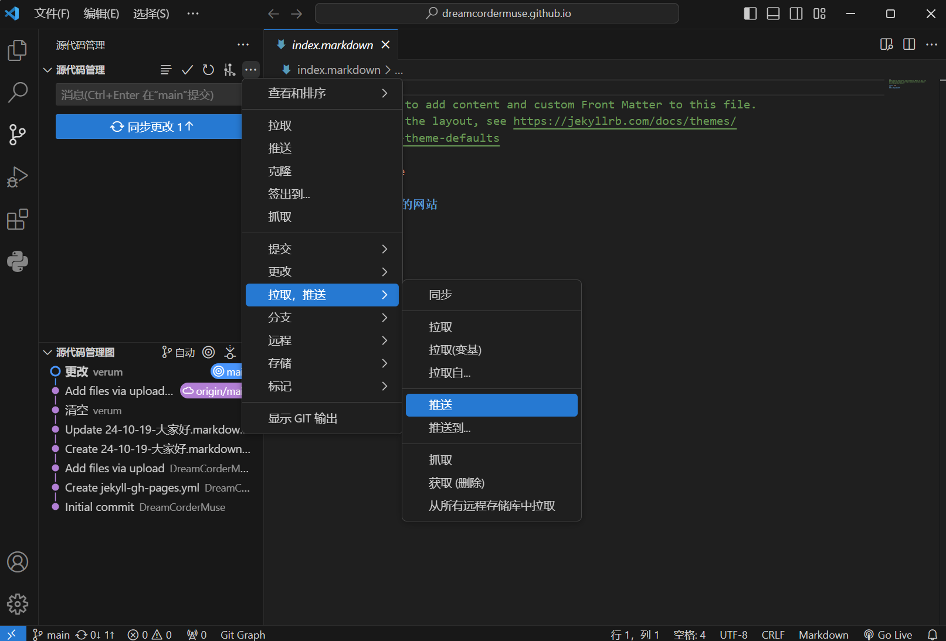This screenshot has height=641, width=946.
Task: Open the remote window indicator in status bar
Action: (12, 634)
